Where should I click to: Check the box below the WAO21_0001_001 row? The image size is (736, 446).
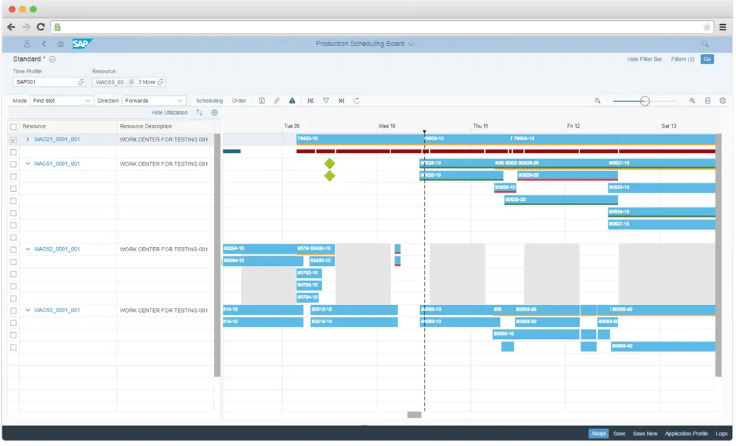pyautogui.click(x=14, y=153)
